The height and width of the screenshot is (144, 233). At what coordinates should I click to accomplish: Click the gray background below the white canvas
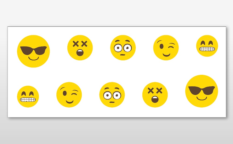pyautogui.click(x=116, y=131)
